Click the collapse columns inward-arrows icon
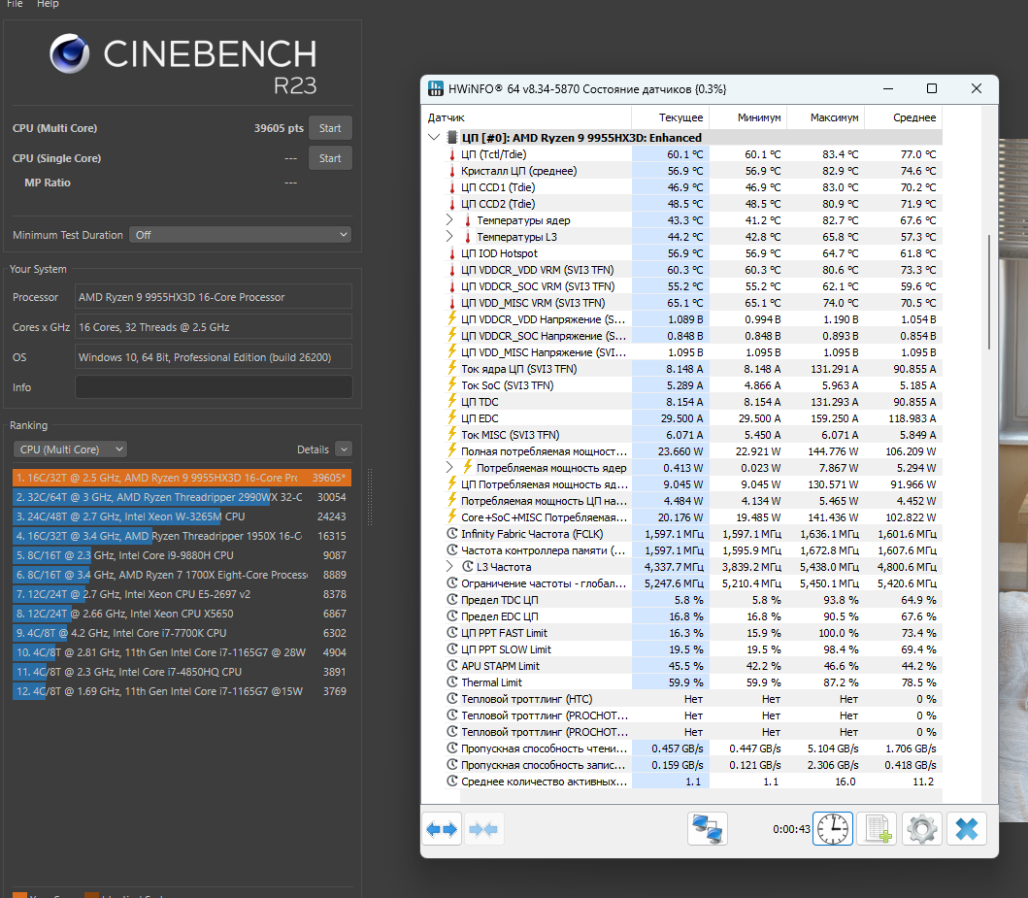The height and width of the screenshot is (898, 1028). [483, 829]
